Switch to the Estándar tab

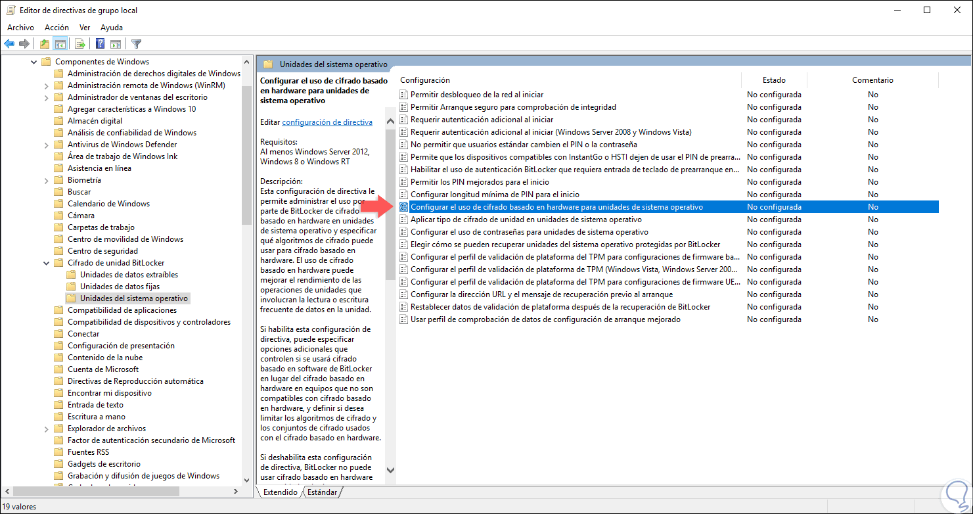(x=323, y=492)
